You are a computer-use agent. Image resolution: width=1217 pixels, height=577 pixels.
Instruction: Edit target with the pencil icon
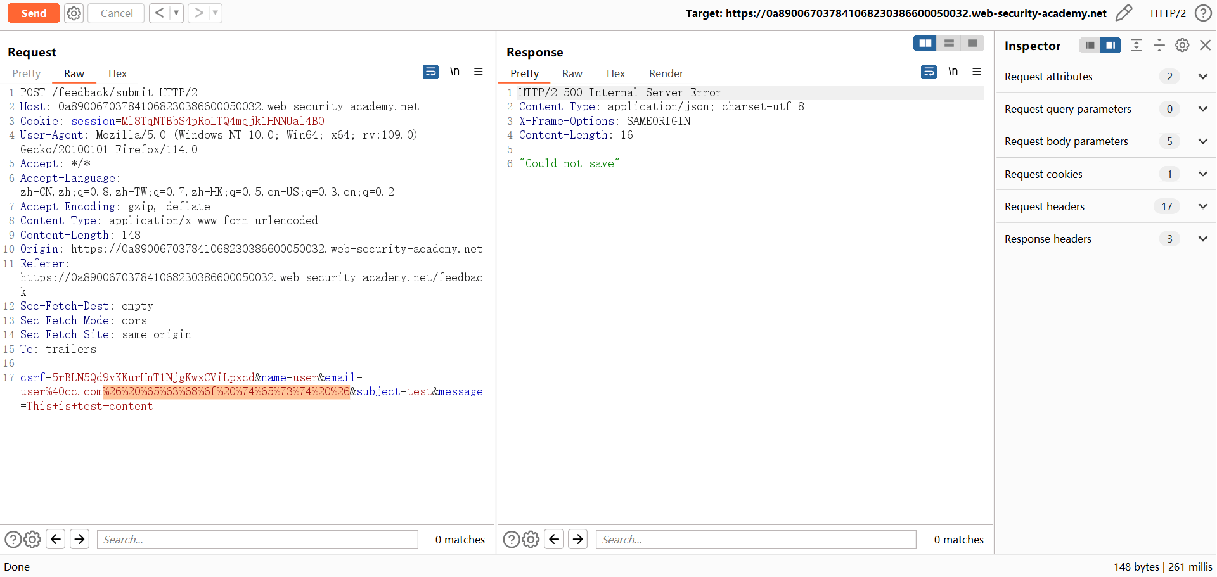click(x=1123, y=13)
